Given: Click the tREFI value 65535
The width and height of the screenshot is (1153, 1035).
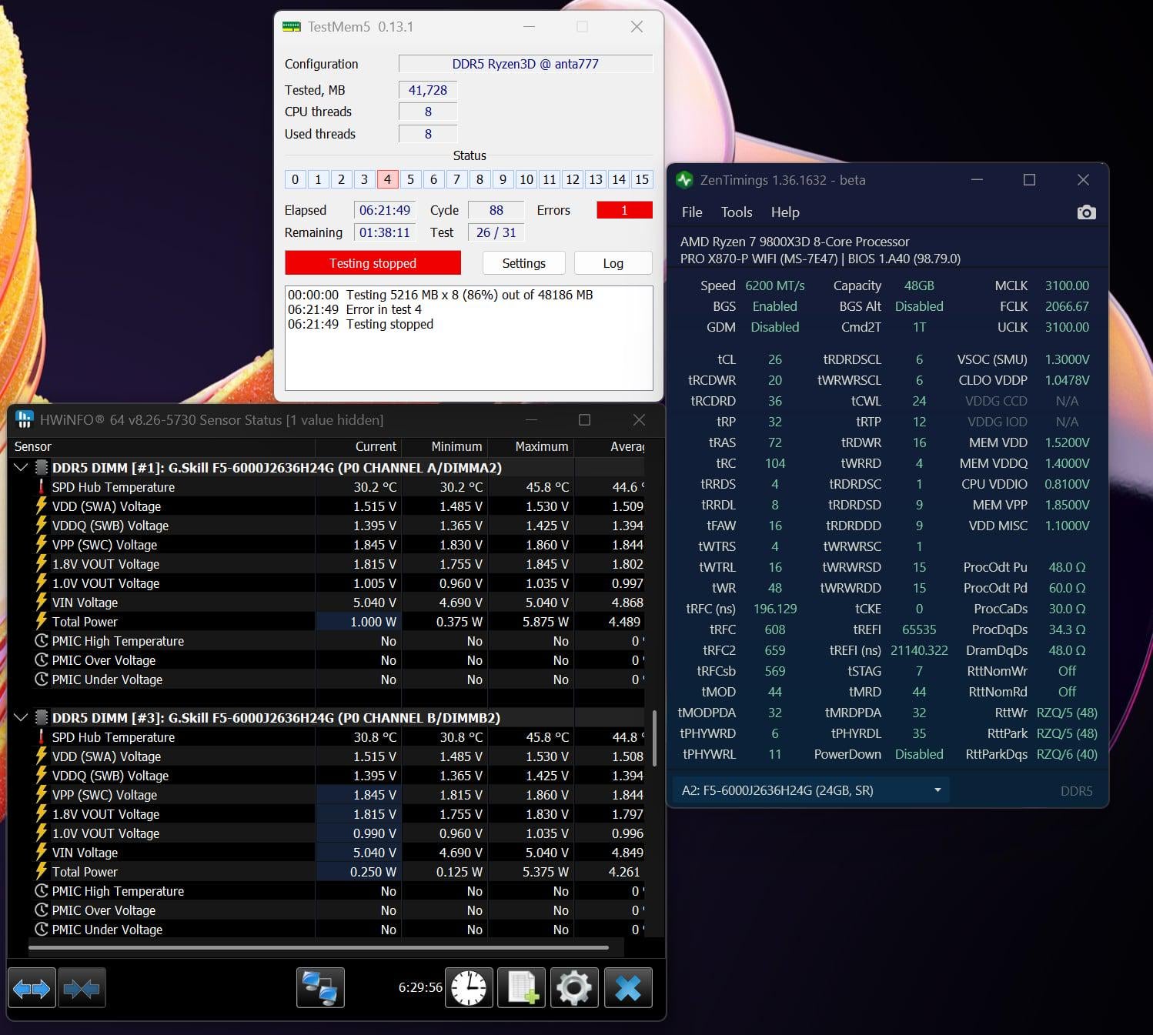Looking at the screenshot, I should tap(919, 629).
